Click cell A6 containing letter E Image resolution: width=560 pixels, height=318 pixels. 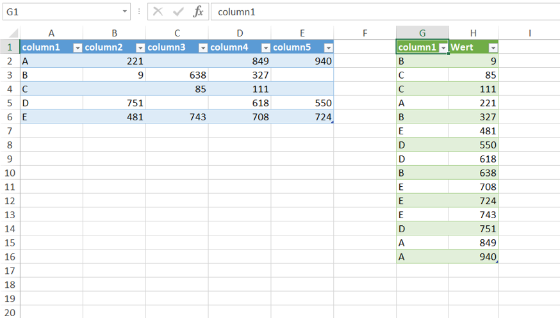pos(51,117)
